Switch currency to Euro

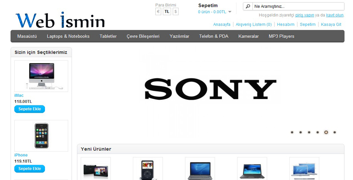tap(158, 12)
